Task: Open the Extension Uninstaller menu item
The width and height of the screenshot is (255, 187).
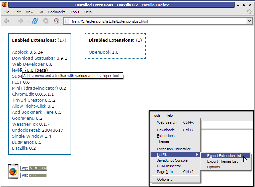Action: tap(174, 149)
